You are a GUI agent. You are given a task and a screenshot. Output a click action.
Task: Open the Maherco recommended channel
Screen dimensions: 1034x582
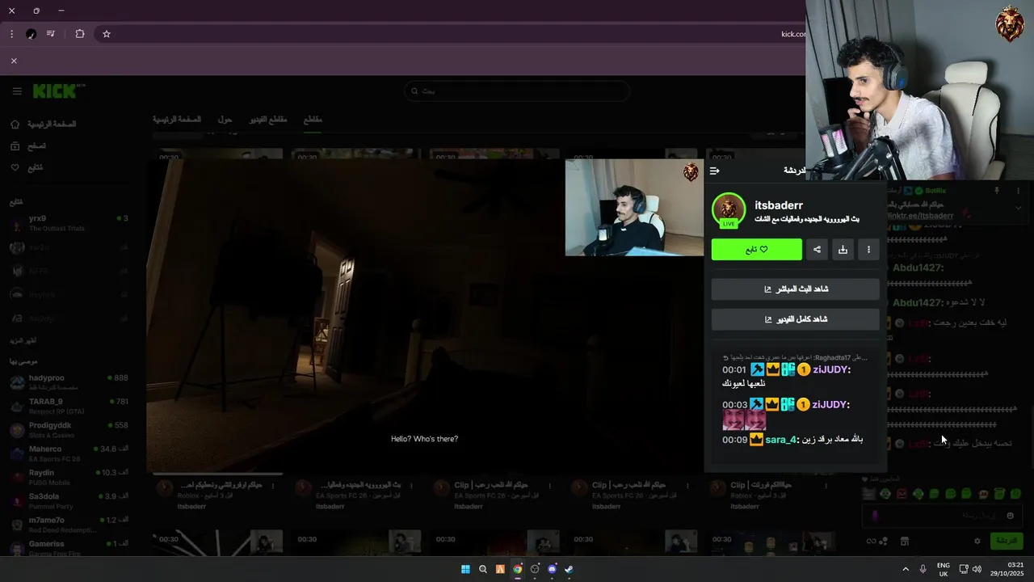tap(69, 453)
